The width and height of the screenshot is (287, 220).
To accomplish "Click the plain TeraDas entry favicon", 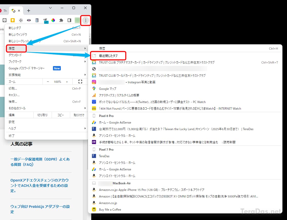I will pyautogui.click(x=94, y=156).
